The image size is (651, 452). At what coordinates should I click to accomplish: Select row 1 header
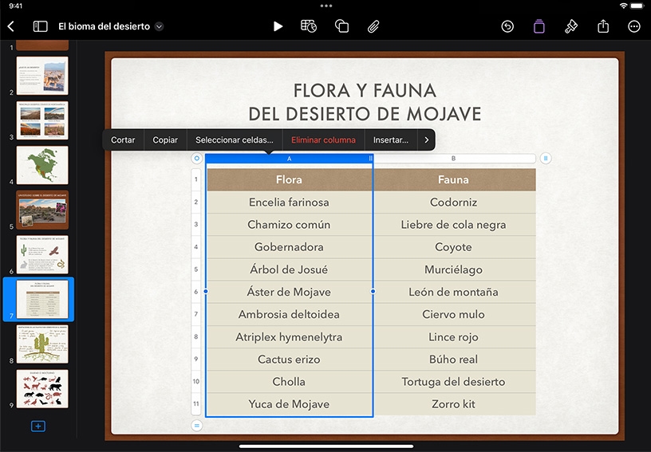(x=196, y=179)
